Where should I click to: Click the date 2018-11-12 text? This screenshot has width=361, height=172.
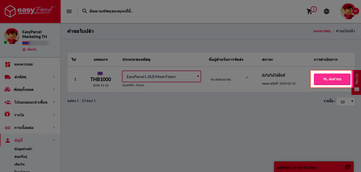101,85
